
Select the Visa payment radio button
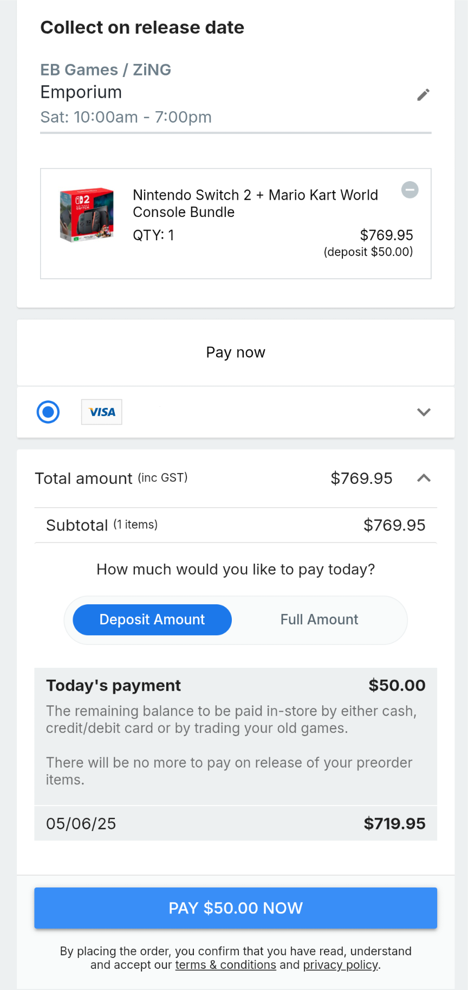point(48,412)
